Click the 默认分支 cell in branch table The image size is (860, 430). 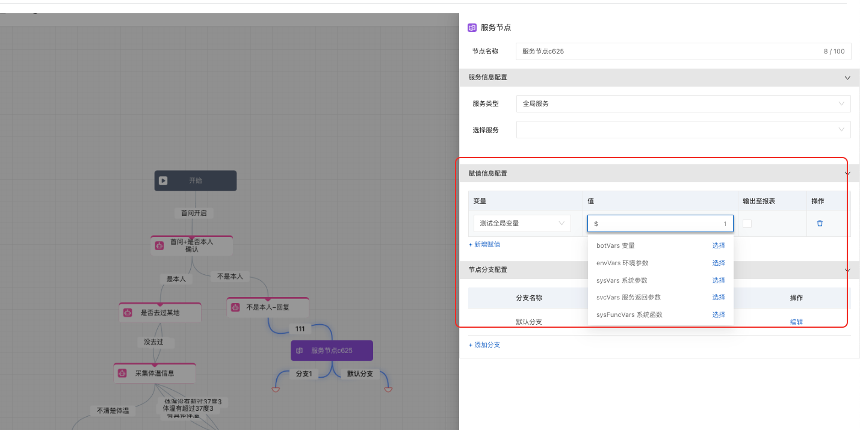pos(529,322)
